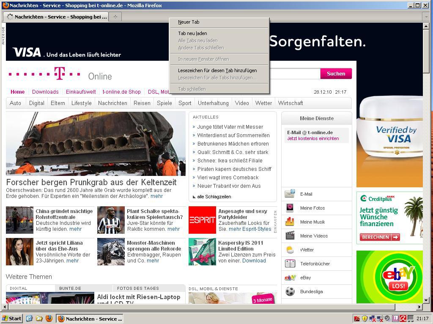The image size is (433, 324).
Task: Open the Windows Start menu
Action: click(12, 319)
